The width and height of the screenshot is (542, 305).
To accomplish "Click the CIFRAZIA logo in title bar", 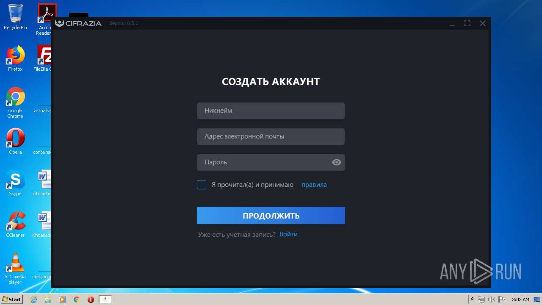I will point(79,23).
